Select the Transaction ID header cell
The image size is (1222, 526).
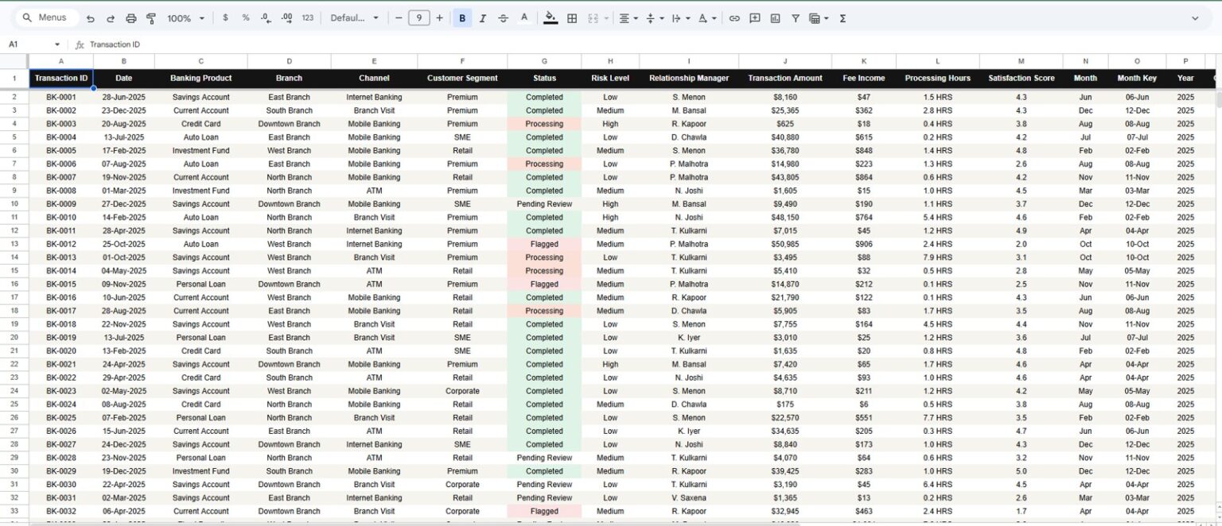pos(61,78)
